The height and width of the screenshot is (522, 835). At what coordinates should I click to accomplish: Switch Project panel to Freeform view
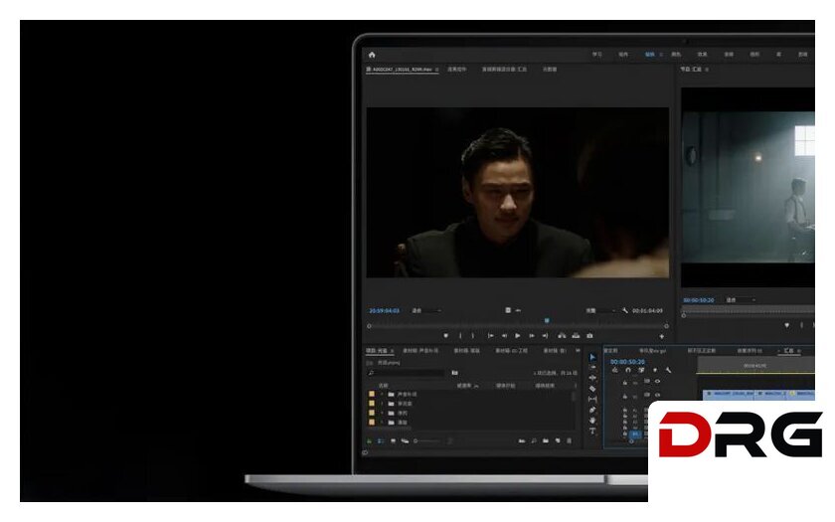point(405,441)
